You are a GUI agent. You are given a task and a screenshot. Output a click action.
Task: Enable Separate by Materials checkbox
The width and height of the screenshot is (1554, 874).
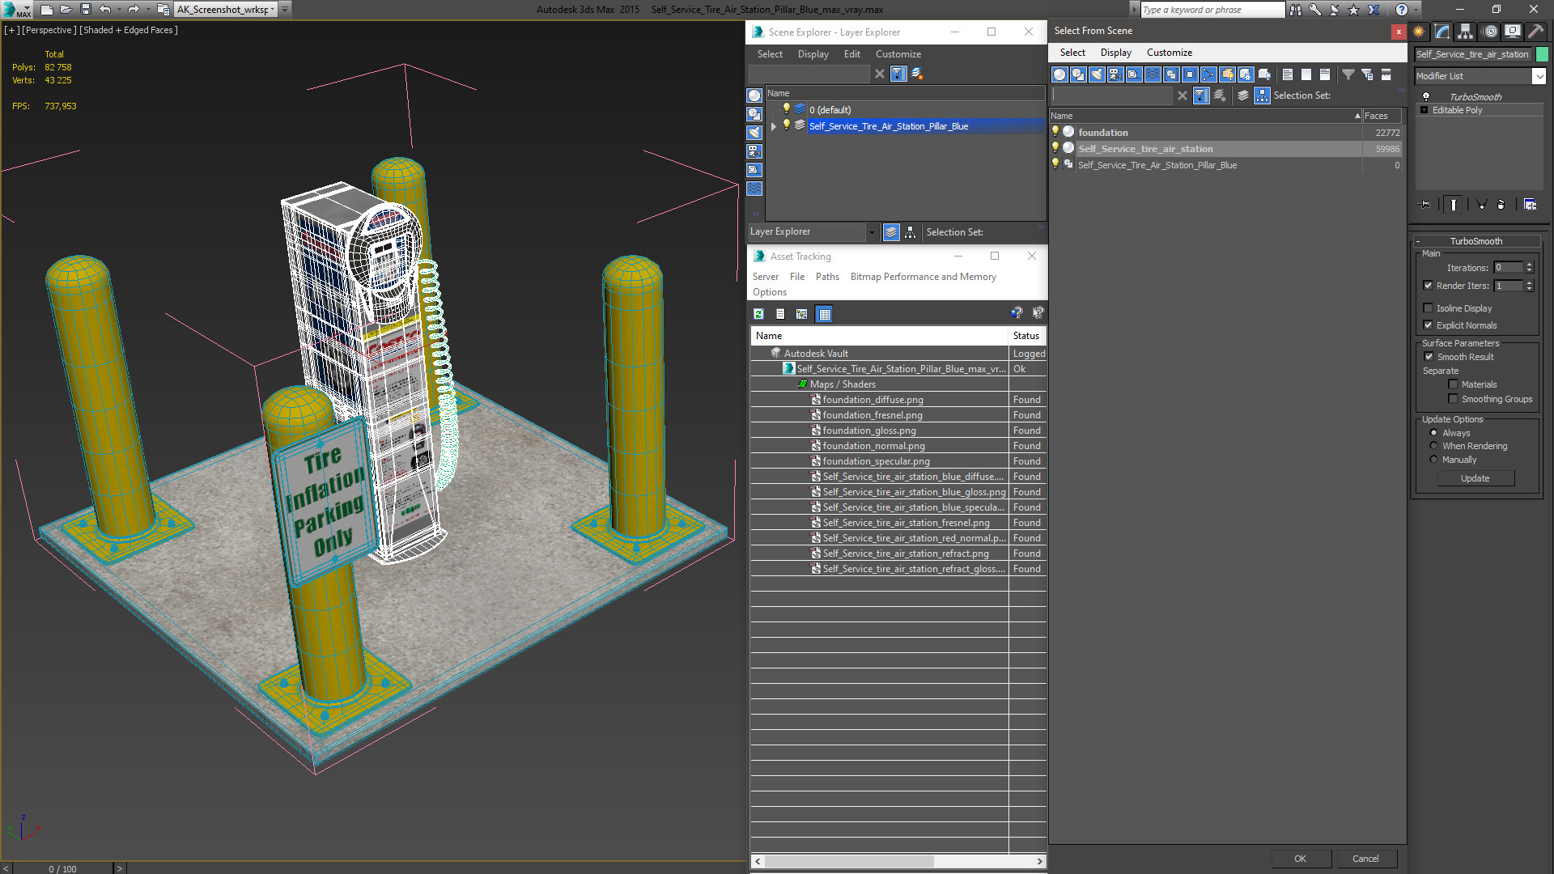1453,384
